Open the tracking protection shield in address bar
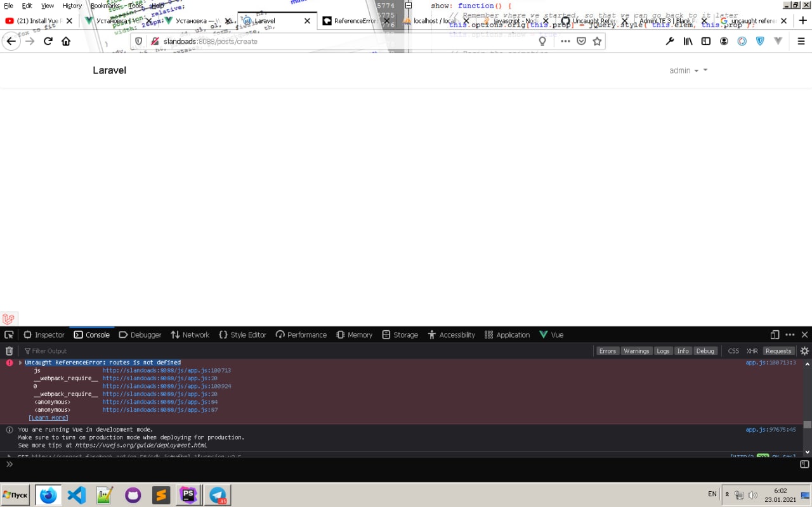The image size is (812, 507). (138, 41)
